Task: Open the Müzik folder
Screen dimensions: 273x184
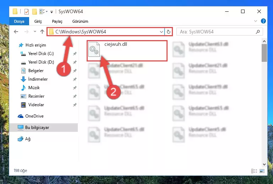Action: [34, 88]
